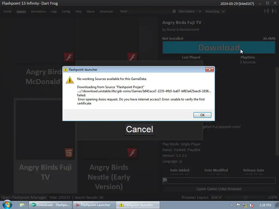
Task: Open the Home menu tab
Action: click(x=7, y=11)
